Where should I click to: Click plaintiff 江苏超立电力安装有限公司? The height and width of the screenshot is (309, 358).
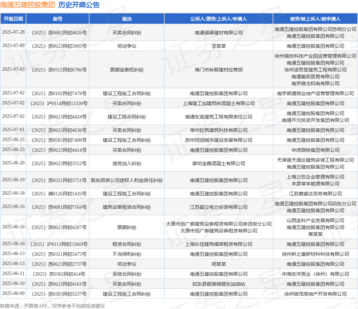219,207
